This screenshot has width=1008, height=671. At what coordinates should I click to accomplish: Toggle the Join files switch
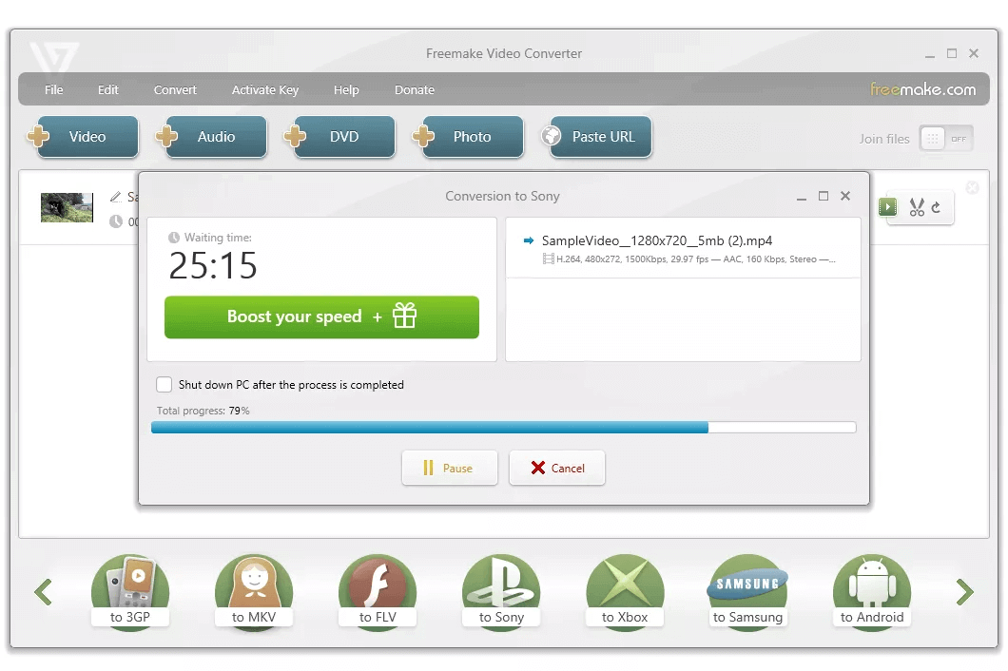(x=946, y=139)
